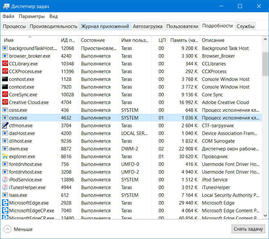Click the dasHost.exe process icon

point(5,133)
